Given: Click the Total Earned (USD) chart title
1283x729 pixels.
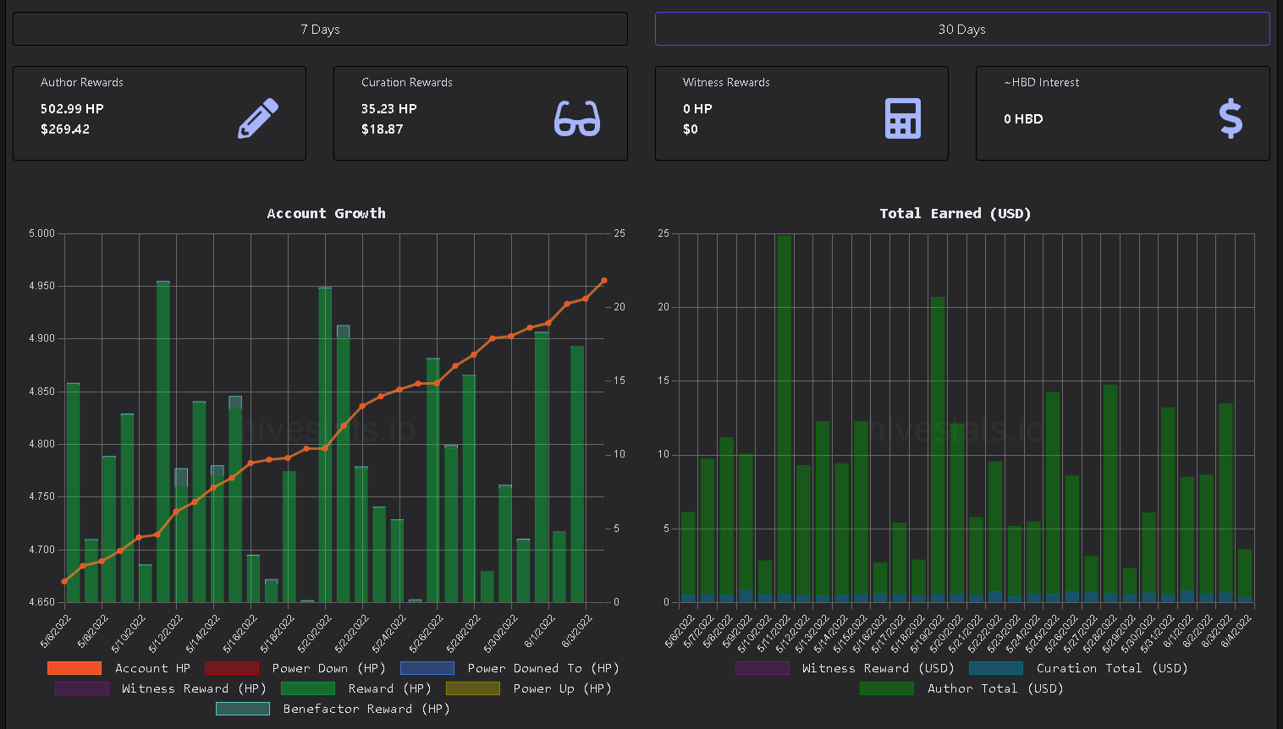Looking at the screenshot, I should click(955, 213).
